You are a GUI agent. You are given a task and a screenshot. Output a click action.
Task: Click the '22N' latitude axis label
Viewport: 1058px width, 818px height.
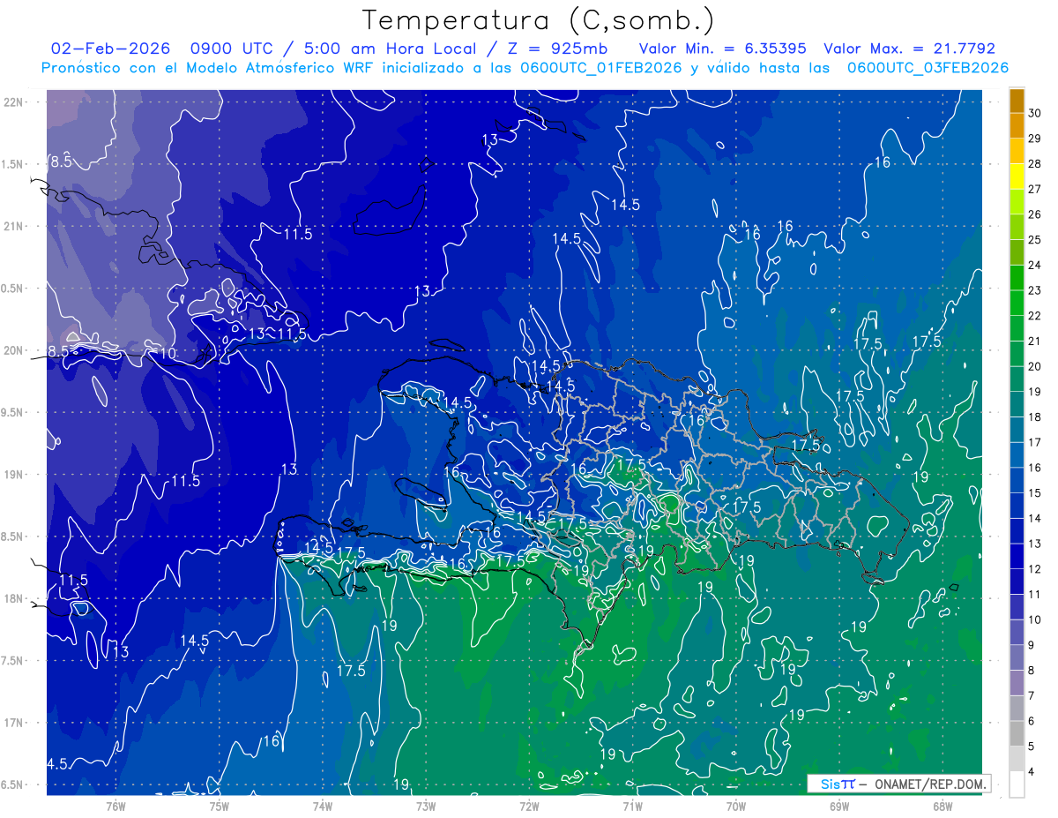13,102
